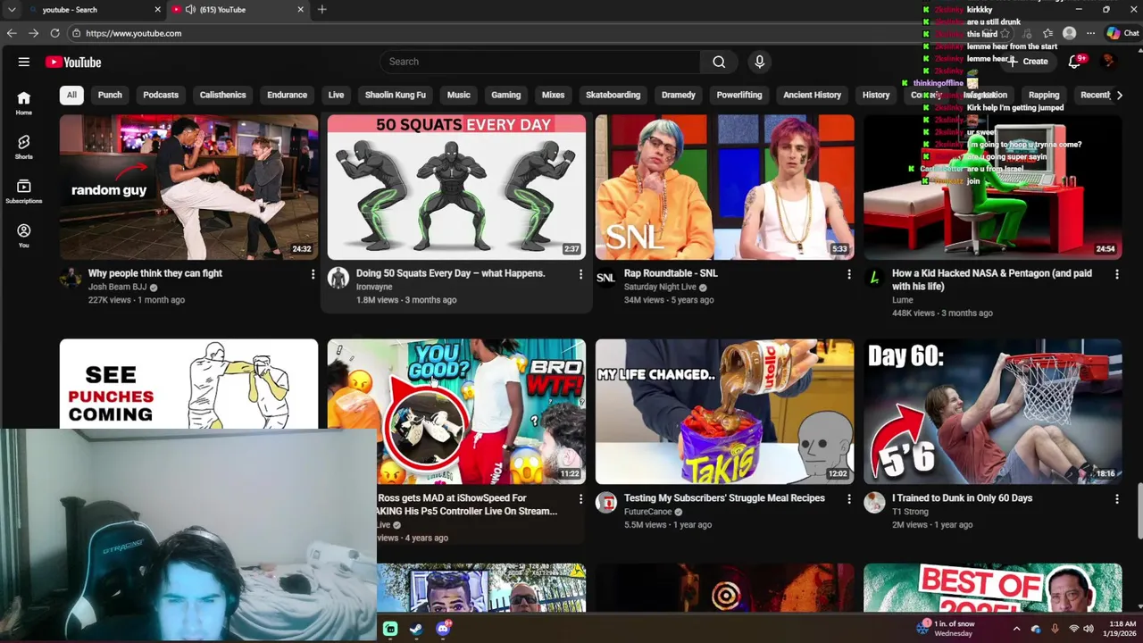This screenshot has width=1143, height=643.
Task: Close the youtube - Search tab
Action: pos(157,10)
